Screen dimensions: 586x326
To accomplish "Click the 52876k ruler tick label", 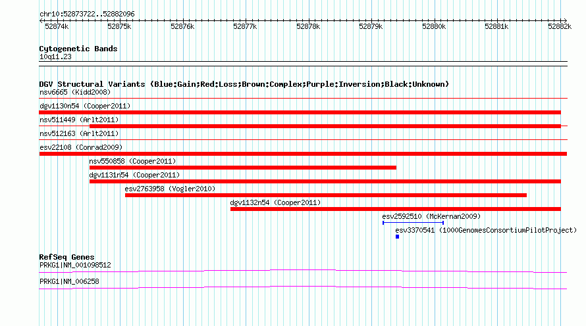I will coord(182,26).
